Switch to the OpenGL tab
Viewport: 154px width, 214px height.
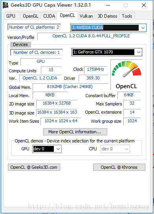[31, 16]
